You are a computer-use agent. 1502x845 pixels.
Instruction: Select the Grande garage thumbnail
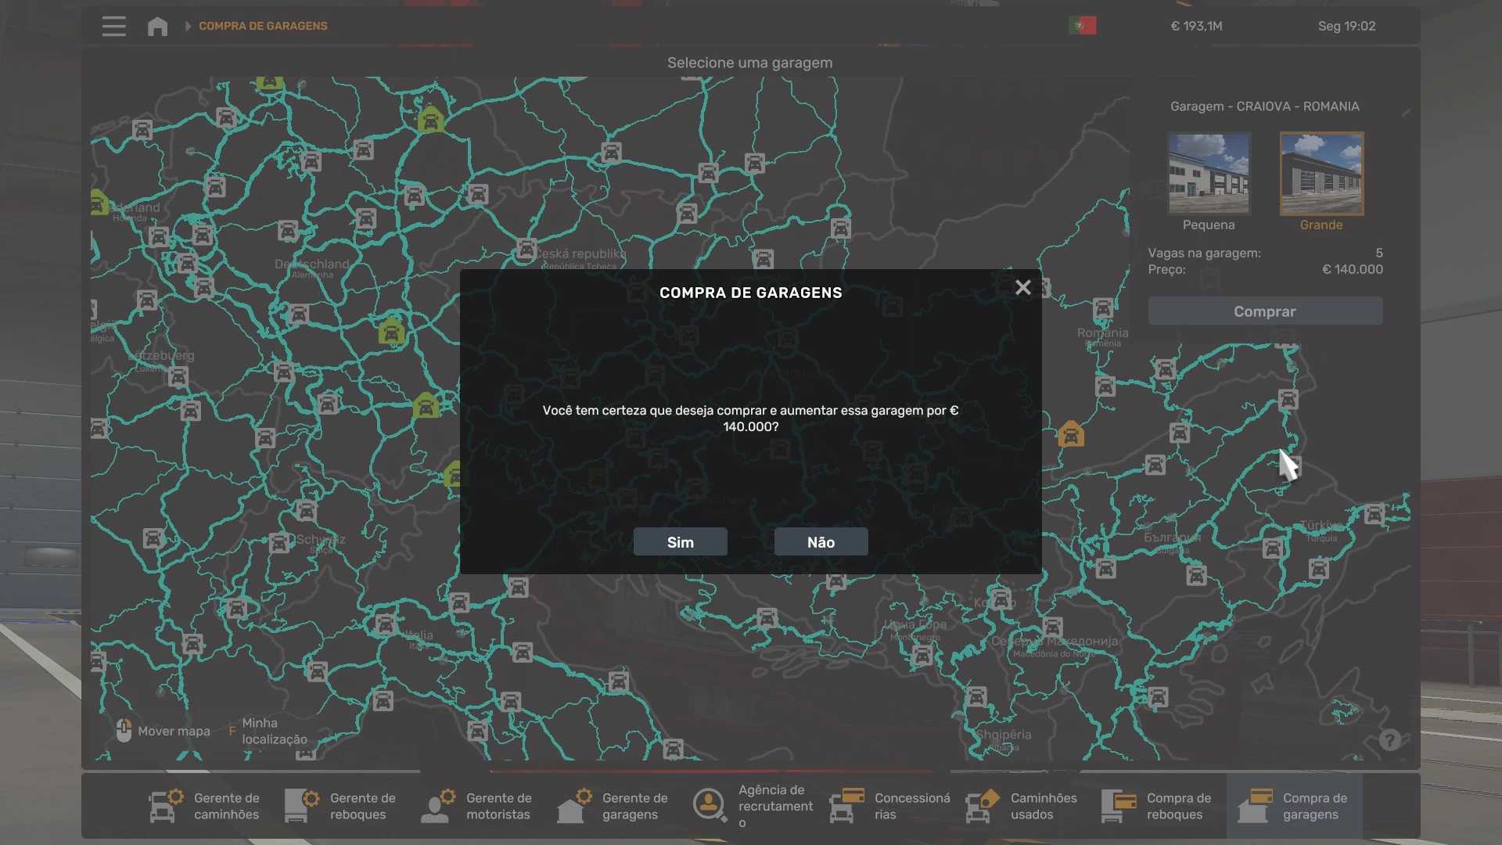point(1321,174)
